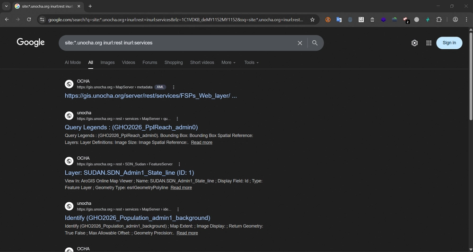Image resolution: width=473 pixels, height=252 pixels.
Task: Click the OCHA favicon of first result
Action: tap(69, 84)
